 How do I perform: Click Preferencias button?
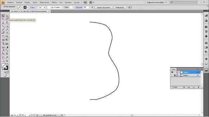coord(120,7)
